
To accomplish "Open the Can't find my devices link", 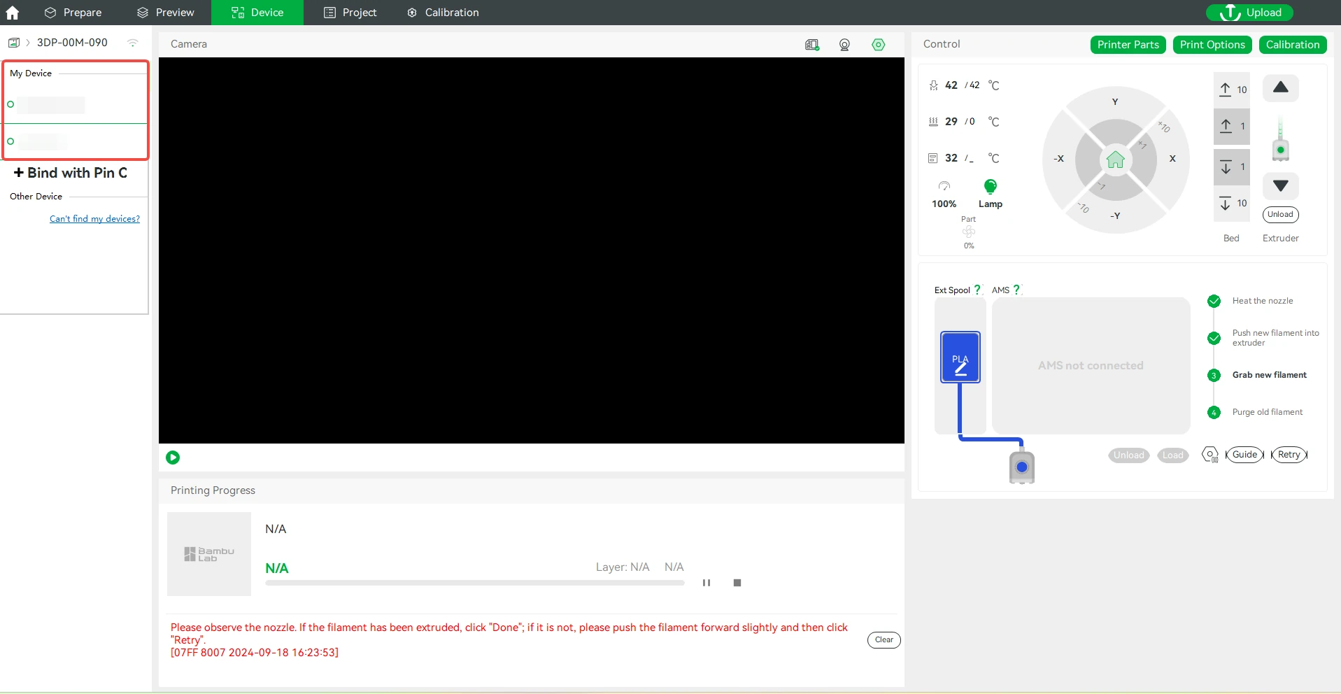I will pos(94,219).
